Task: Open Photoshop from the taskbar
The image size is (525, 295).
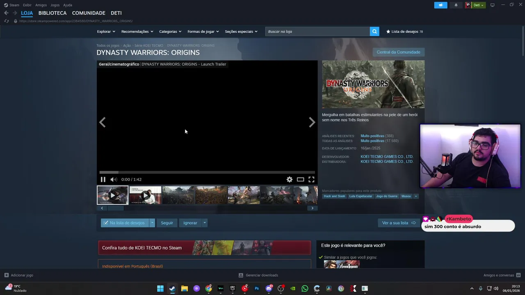Action: (x=257, y=288)
